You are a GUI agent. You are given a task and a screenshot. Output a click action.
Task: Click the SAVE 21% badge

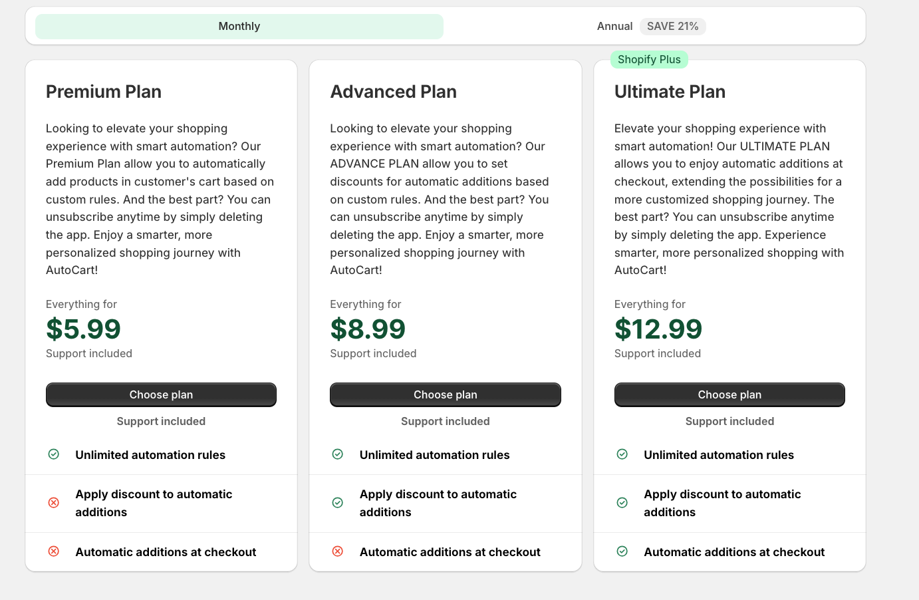pyautogui.click(x=672, y=27)
